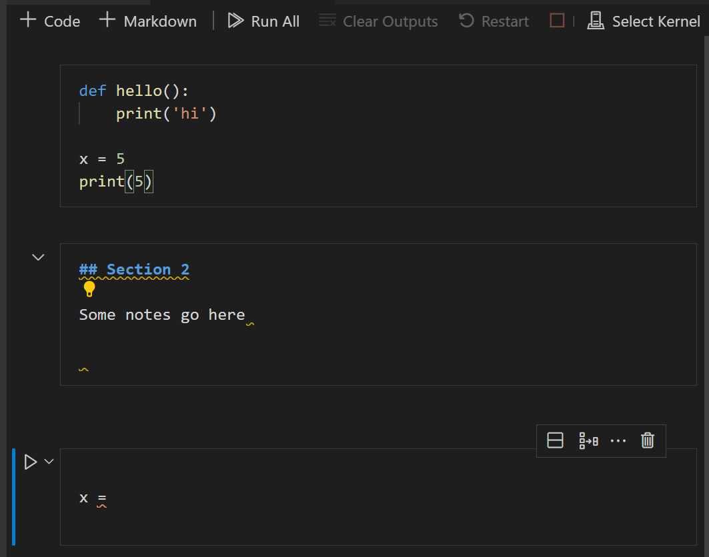Click the Clear Outputs icon
Viewport: 709px width, 557px height.
[327, 21]
